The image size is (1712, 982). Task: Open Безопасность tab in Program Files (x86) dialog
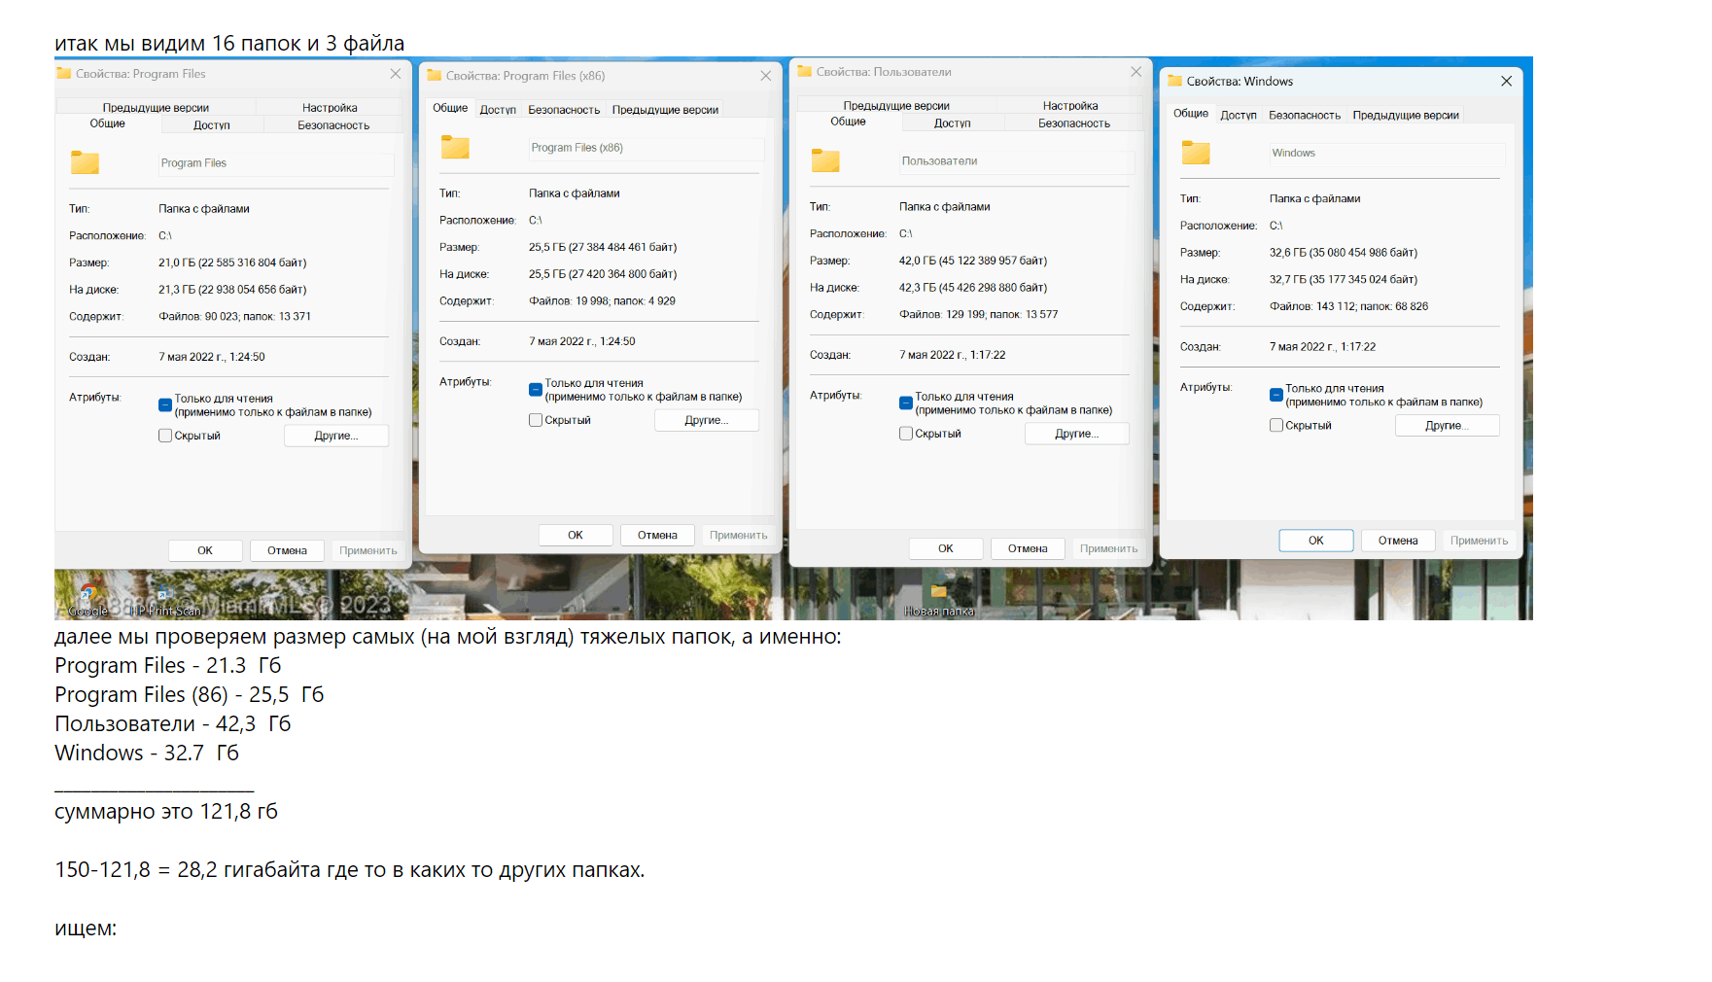564,110
